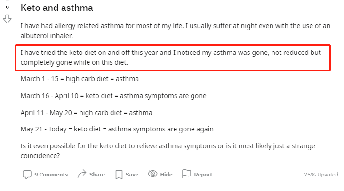The width and height of the screenshot is (344, 191).
Task: Select the Save text label
Action: point(132,175)
